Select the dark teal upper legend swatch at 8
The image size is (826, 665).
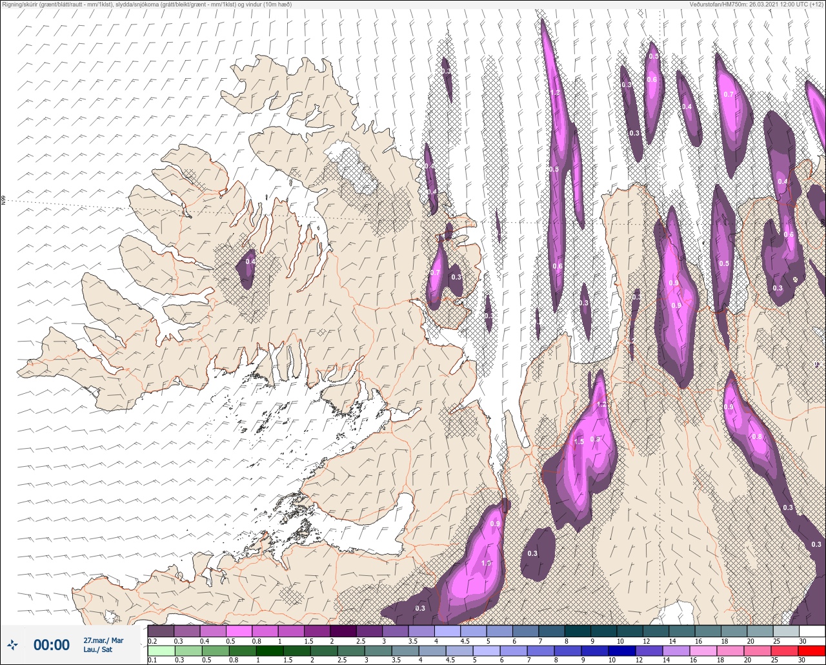point(578,631)
